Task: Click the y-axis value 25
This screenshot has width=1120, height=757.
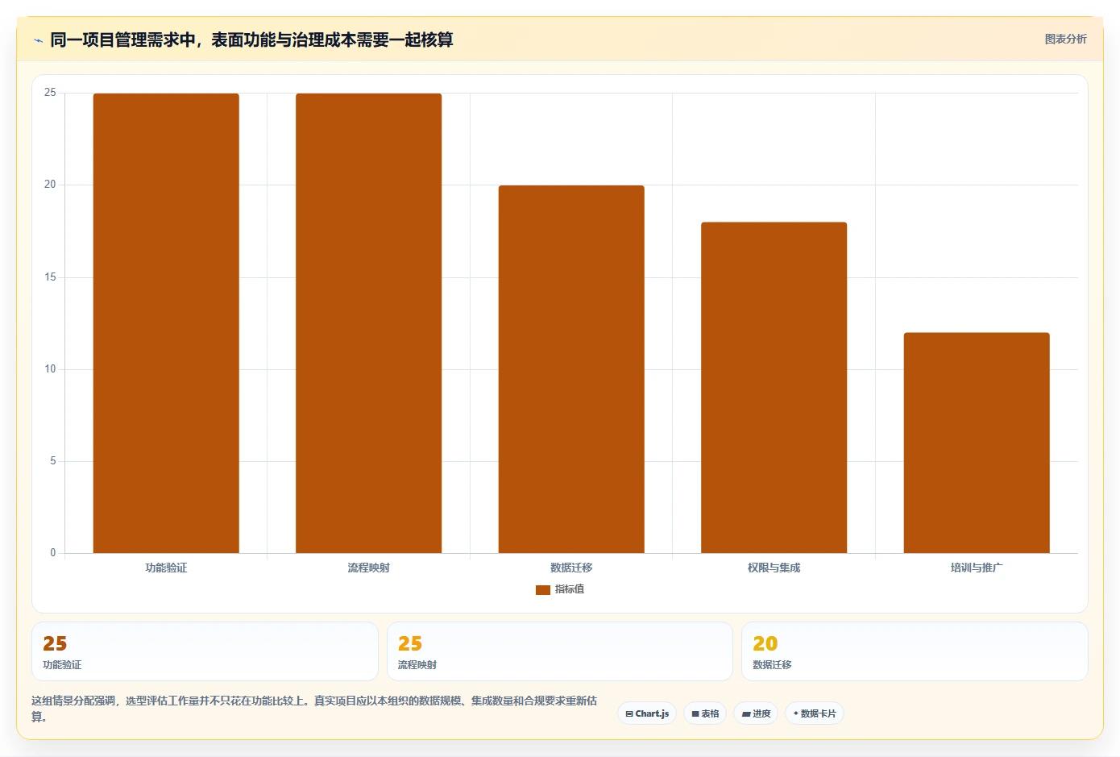Action: click(50, 93)
